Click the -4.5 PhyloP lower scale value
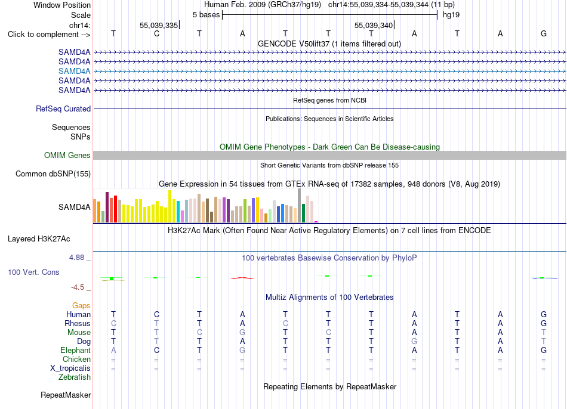 [x=78, y=287]
